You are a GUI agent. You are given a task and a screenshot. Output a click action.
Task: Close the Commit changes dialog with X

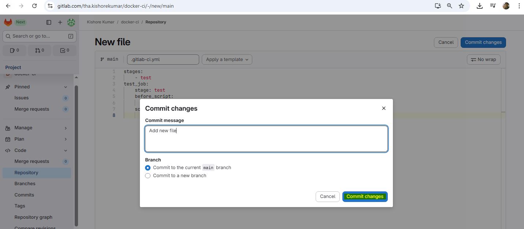(x=384, y=108)
